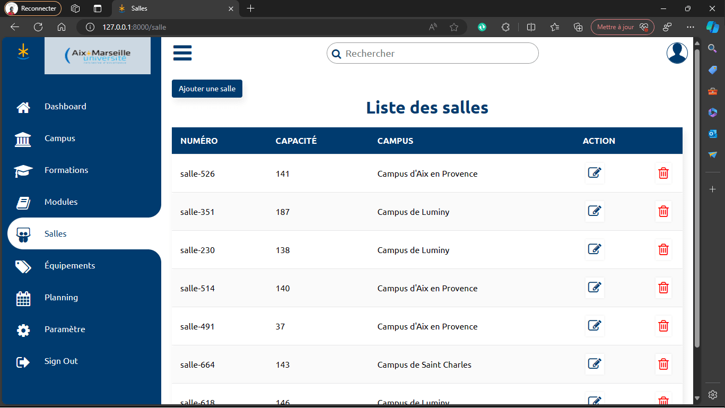
Task: Click the user profile avatar icon
Action: click(677, 53)
